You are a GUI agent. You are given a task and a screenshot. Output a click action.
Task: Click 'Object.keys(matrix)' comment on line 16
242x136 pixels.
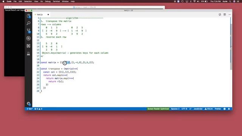[x=54, y=53]
